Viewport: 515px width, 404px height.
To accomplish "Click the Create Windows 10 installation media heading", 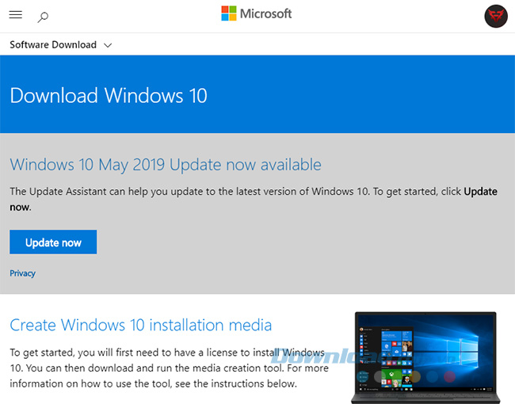I will click(x=141, y=325).
